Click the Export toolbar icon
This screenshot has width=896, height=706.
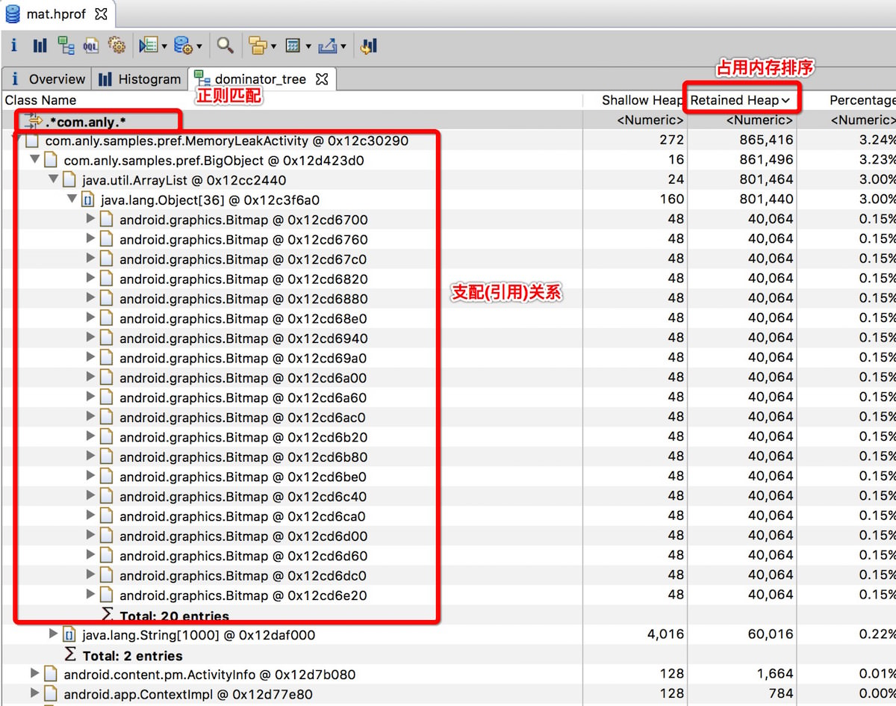pyautogui.click(x=328, y=46)
